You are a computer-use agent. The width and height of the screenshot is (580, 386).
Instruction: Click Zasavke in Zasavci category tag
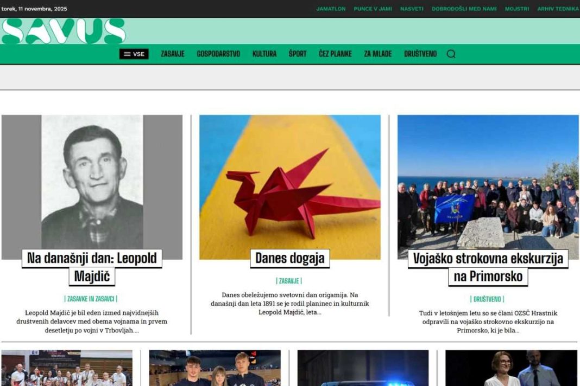[91, 299]
